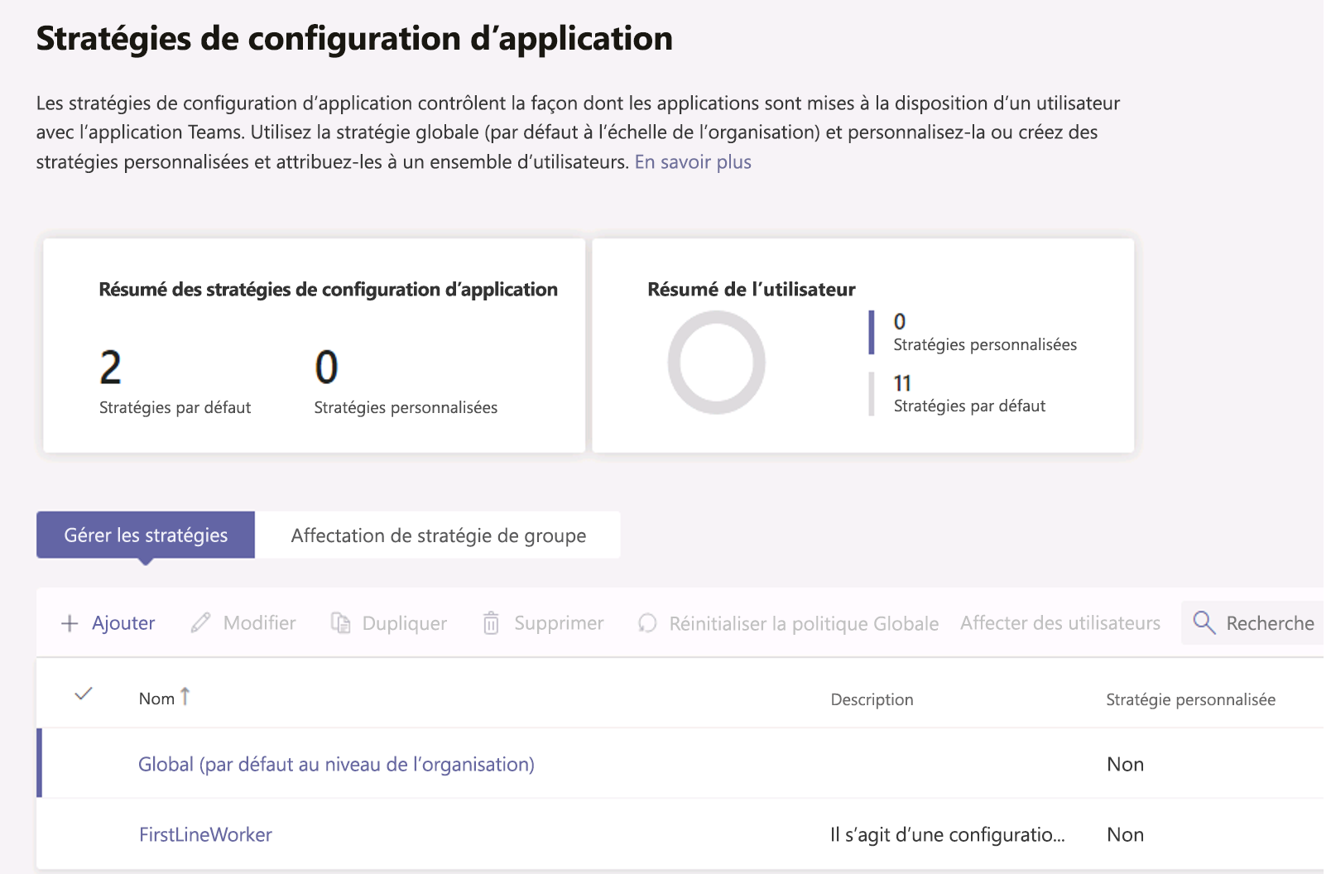Click the Non value in the Global row
This screenshot has height=874, width=1331.
1125,765
